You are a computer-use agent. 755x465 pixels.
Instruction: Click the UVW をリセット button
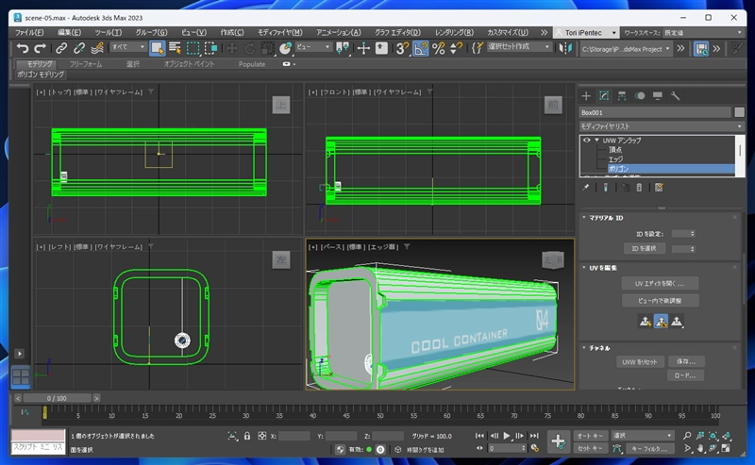click(638, 361)
